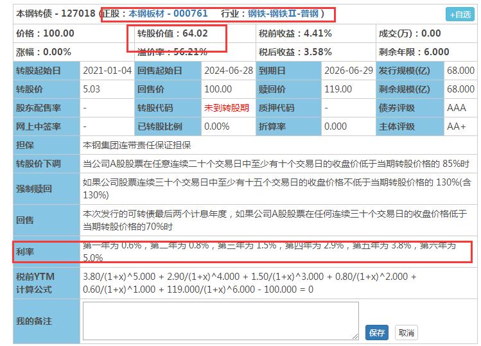
Task: Select the 赎回价 value 119.00
Action: [338, 89]
